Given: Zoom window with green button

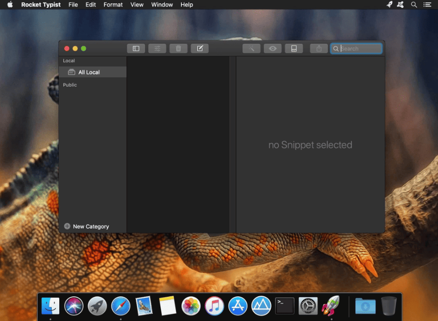Looking at the screenshot, I should (x=83, y=48).
